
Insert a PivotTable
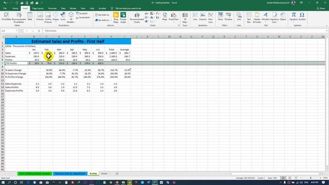click(6, 16)
